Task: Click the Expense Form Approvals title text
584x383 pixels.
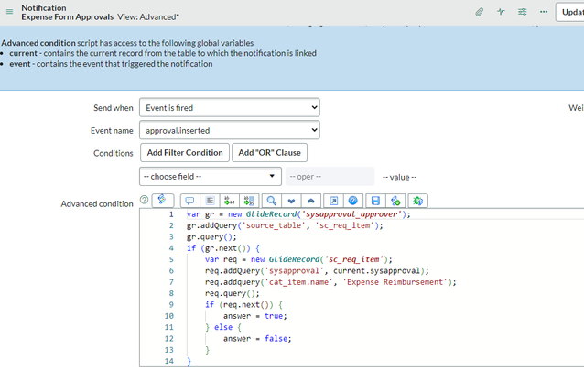Action: click(x=68, y=16)
